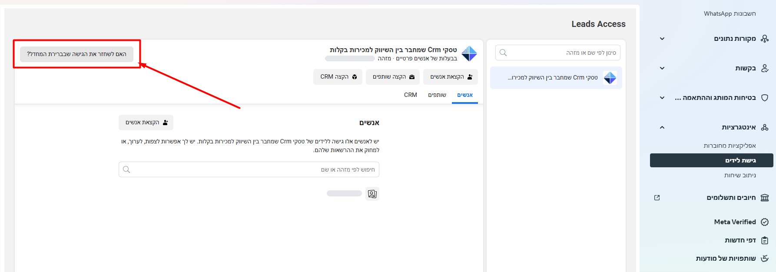The width and height of the screenshot is (776, 272).
Task: Click the person avatar icon in the people list
Action: [x=372, y=194]
